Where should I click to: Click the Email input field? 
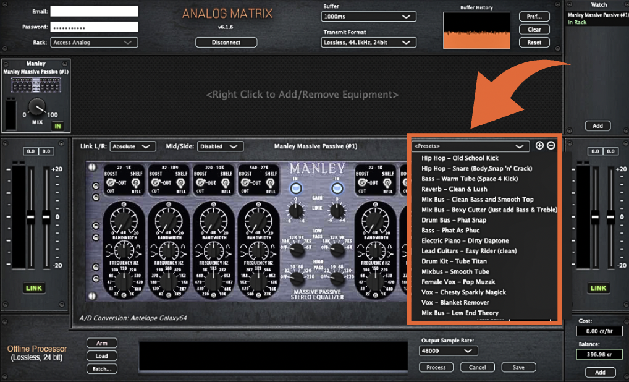94,11
